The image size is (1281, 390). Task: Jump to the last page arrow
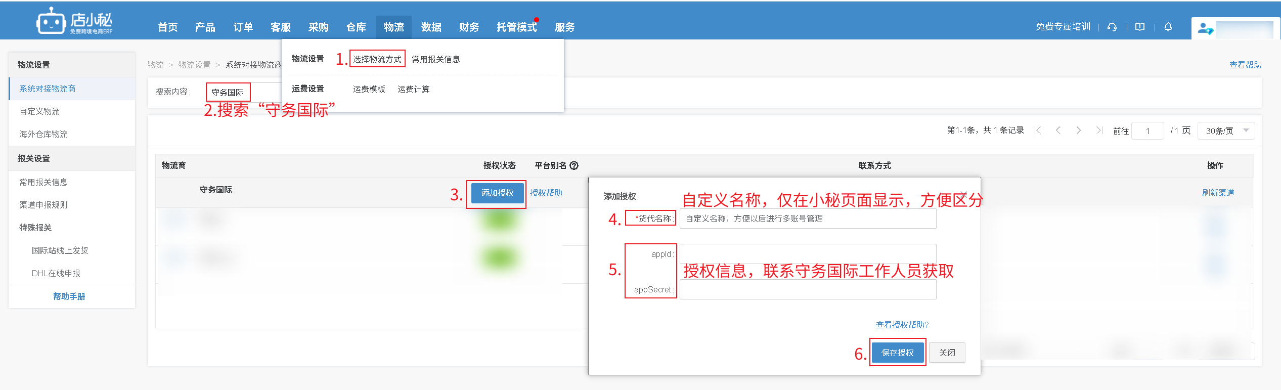coord(1099,131)
